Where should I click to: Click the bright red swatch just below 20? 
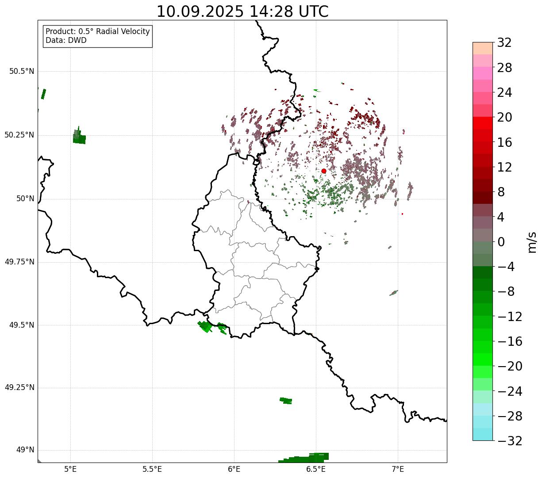[x=483, y=123]
